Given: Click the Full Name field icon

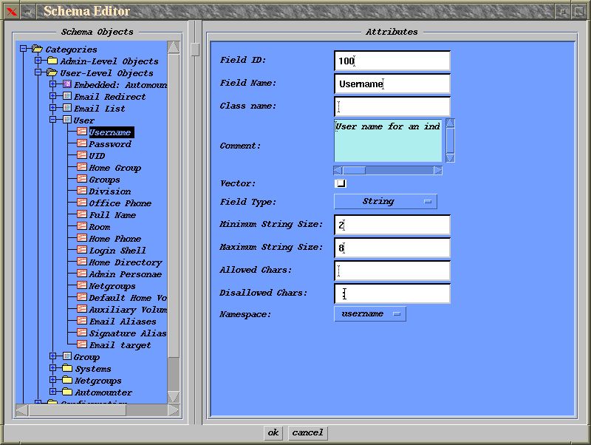Looking at the screenshot, I should [82, 214].
